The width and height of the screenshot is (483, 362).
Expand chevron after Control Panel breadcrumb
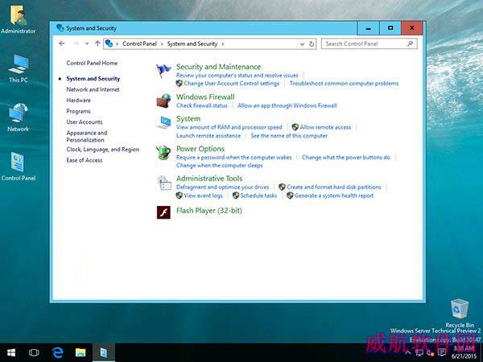(162, 44)
